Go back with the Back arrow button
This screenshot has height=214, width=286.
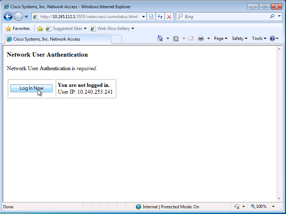point(8,17)
